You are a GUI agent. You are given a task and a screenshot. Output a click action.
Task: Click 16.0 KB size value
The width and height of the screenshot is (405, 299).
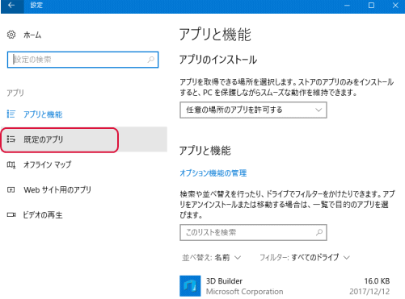tap(377, 281)
